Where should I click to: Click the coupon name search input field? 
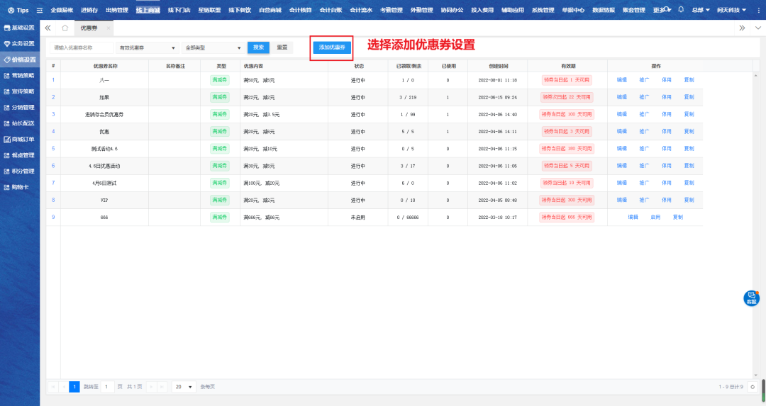click(82, 47)
